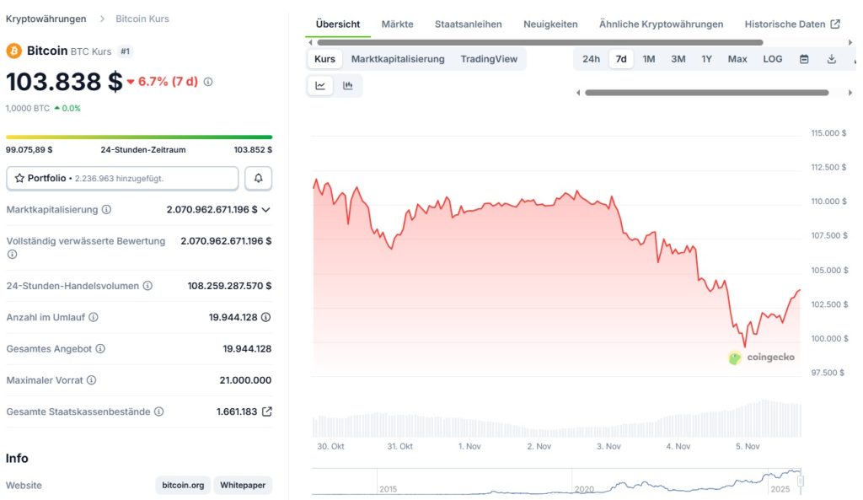Open the Neuigkeiten tab
863x500 pixels.
coord(550,24)
